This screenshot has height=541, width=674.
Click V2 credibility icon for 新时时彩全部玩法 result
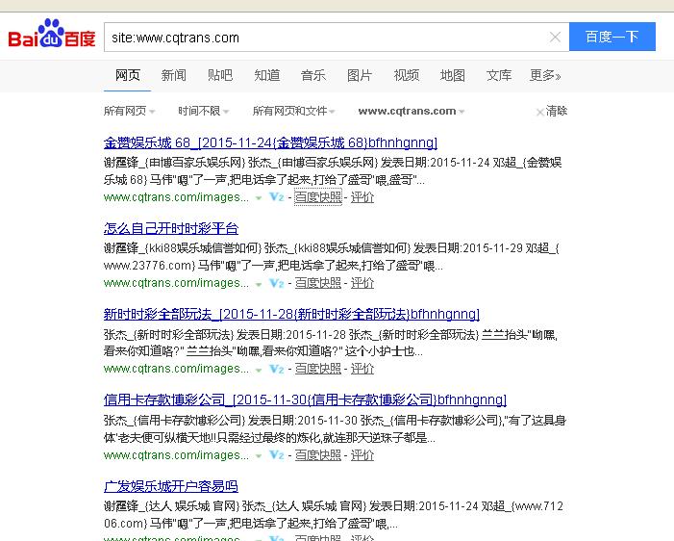(x=276, y=369)
